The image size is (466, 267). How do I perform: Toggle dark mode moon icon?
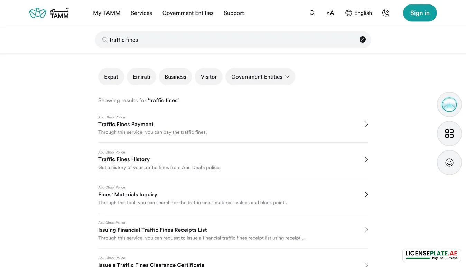coord(386,13)
